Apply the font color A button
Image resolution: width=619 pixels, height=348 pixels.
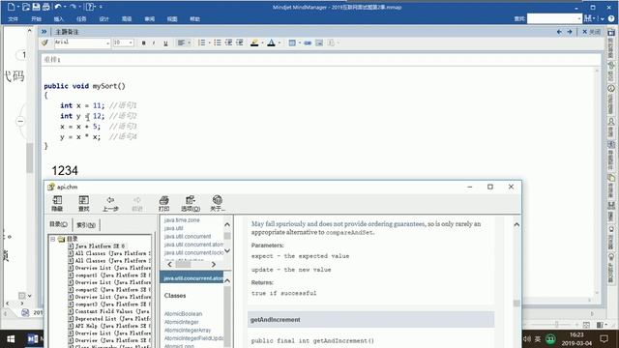tap(271, 43)
